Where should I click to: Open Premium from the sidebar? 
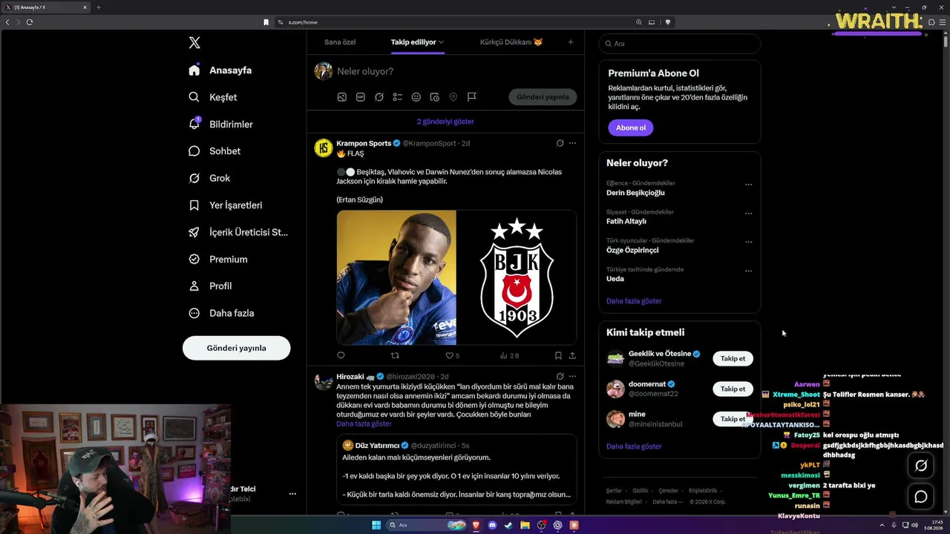point(218,260)
